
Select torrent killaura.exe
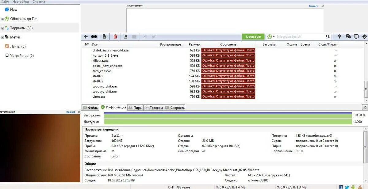click(x=101, y=61)
